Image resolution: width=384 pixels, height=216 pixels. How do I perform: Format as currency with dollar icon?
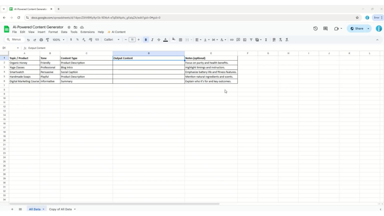click(x=71, y=40)
